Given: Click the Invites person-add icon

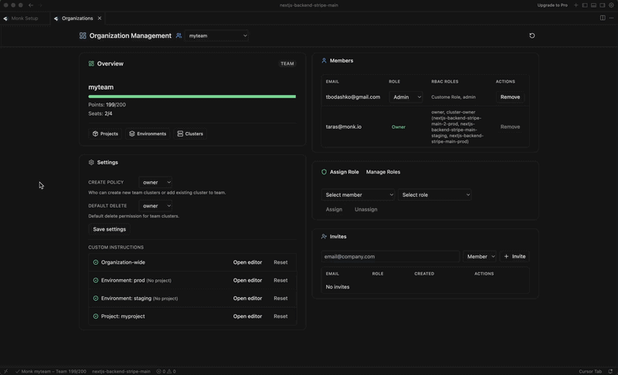Looking at the screenshot, I should tap(324, 236).
